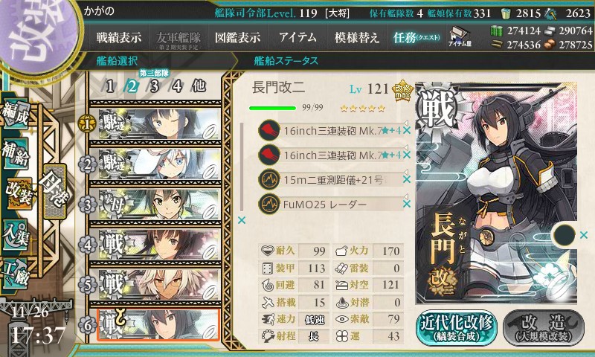Open the 図鑑表示 encyclopedia menu
Viewport: 595px width, 357px height.
point(237,37)
